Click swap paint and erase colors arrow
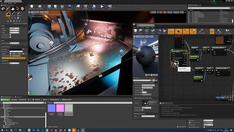Image resolution: width=234 pixels, height=132 pixels. click(23, 49)
